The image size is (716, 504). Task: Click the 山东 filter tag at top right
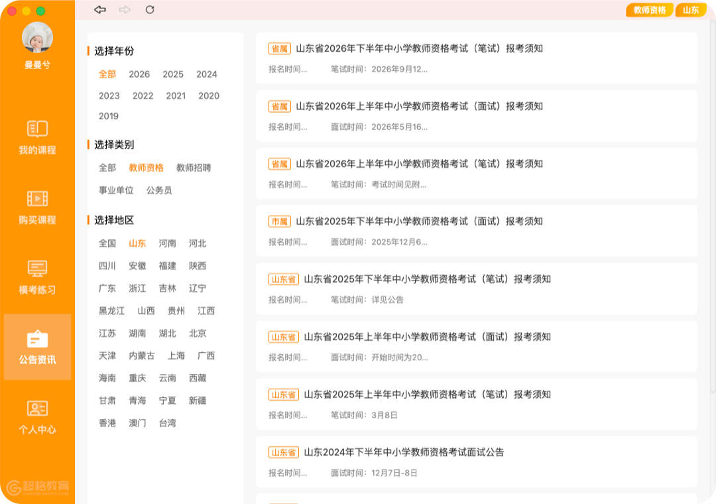(690, 10)
